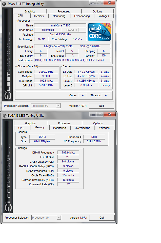Click the L1 Inst. '4-way' value
This screenshot has width=161, height=243.
tap(105, 76)
